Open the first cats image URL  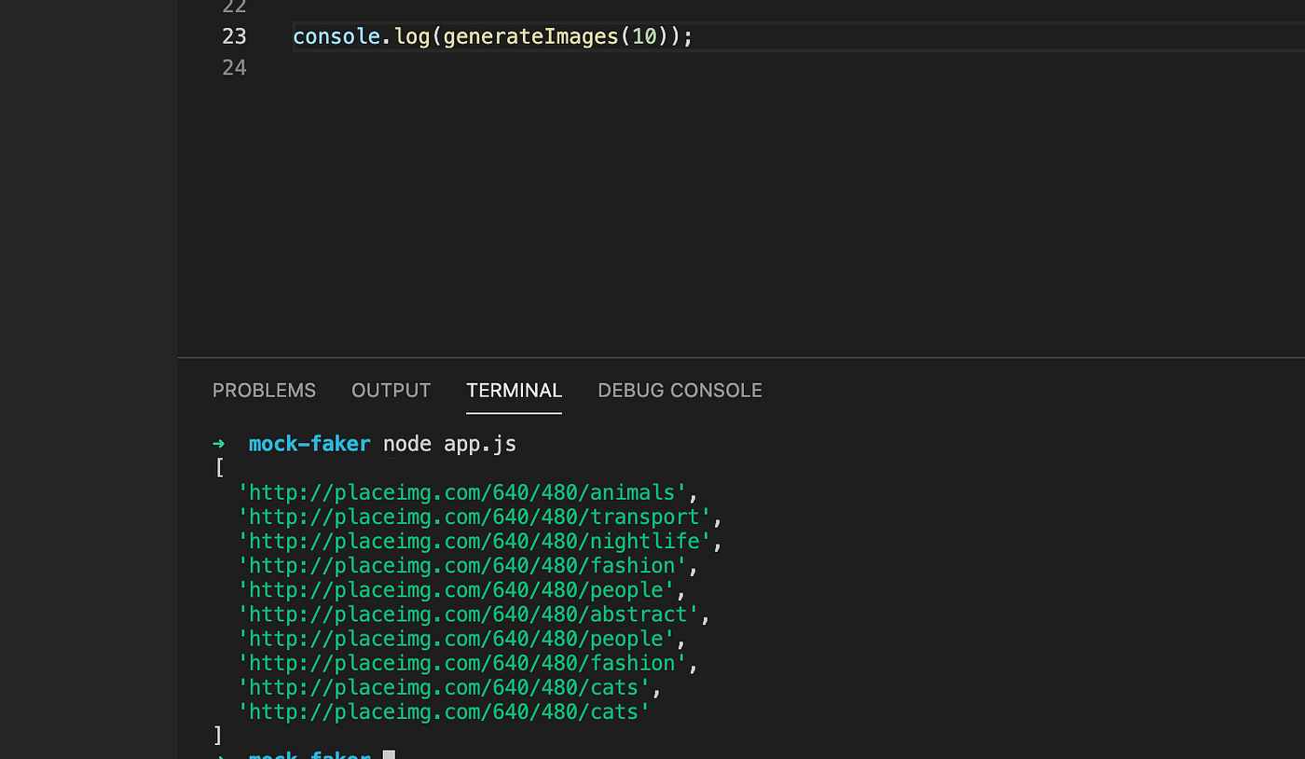point(446,687)
